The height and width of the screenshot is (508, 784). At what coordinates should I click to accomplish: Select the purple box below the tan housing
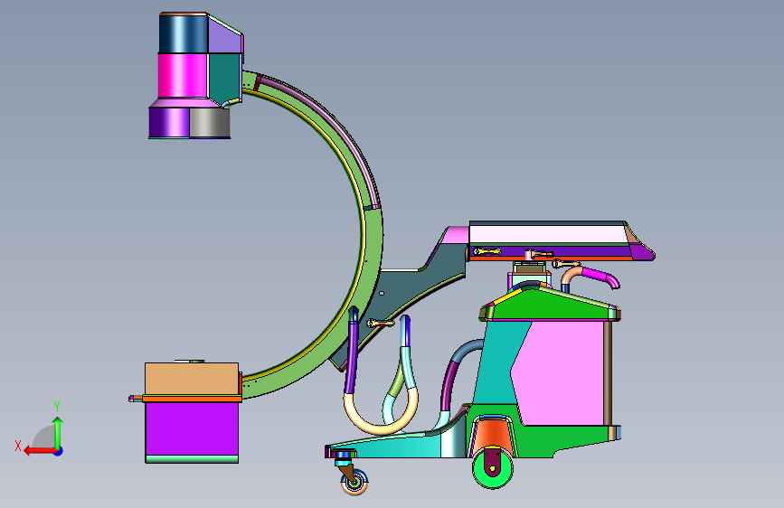click(x=192, y=428)
